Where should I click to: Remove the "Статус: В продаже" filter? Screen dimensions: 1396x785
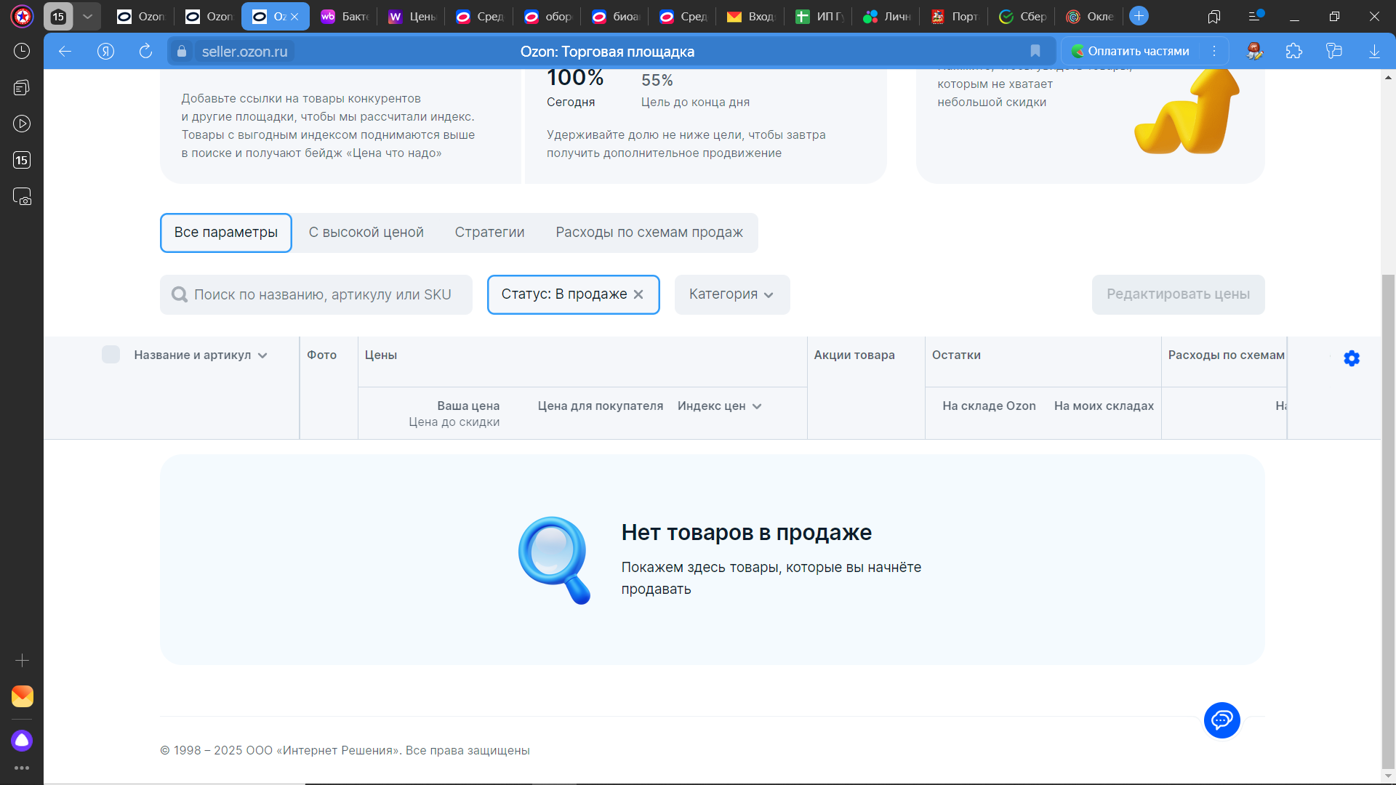[x=638, y=294]
